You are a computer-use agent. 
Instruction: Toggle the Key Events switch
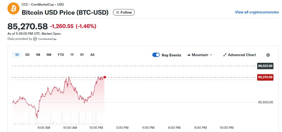coord(156,55)
